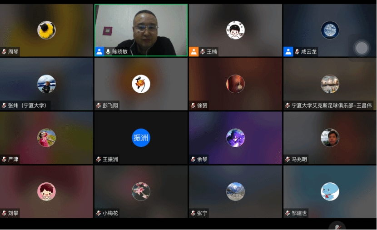Viewport: 377px width, 230px height.
Task: Click the orange co-host icon beside 王楠
Action: pyautogui.click(x=194, y=51)
